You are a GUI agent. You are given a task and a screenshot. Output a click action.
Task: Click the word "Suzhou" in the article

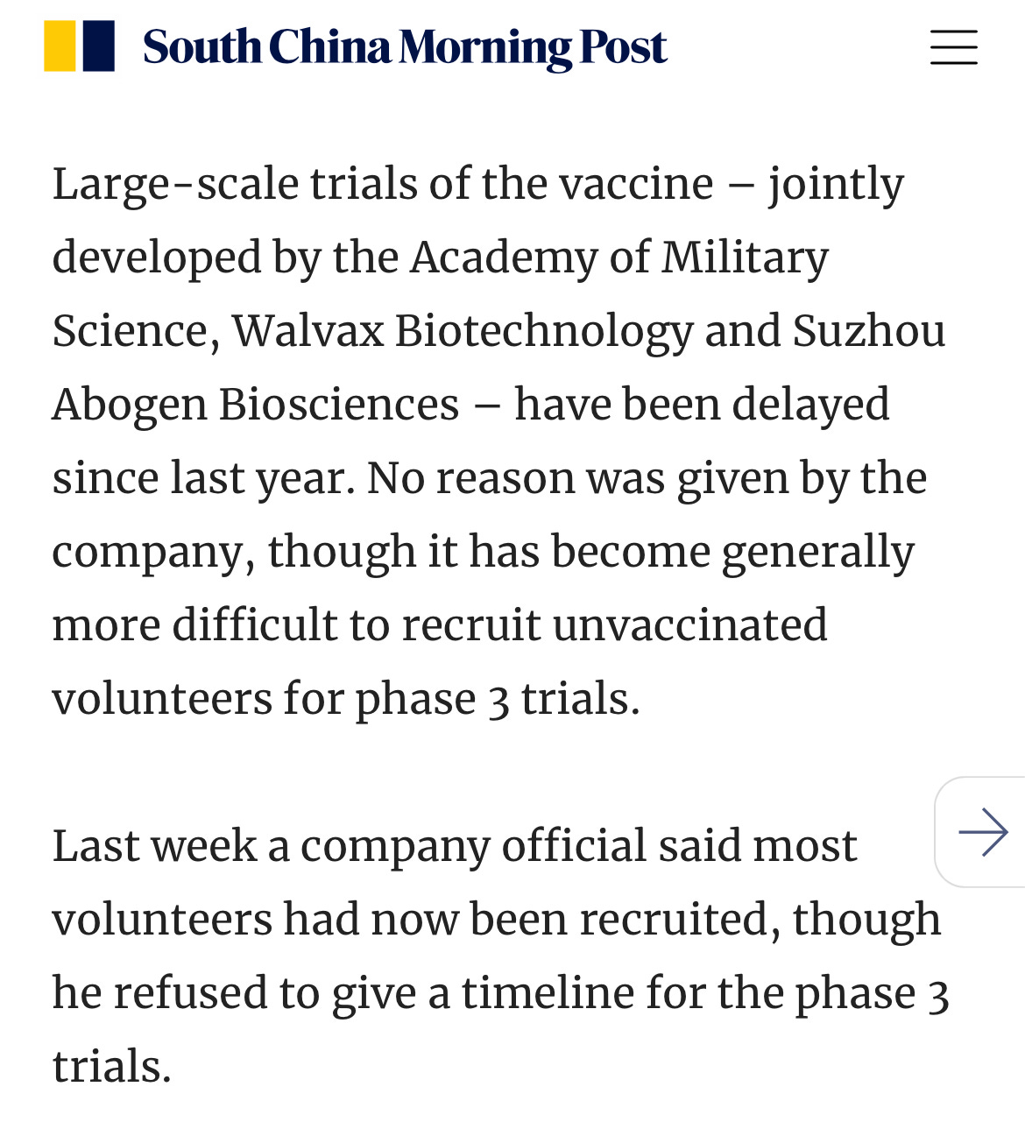point(868,332)
